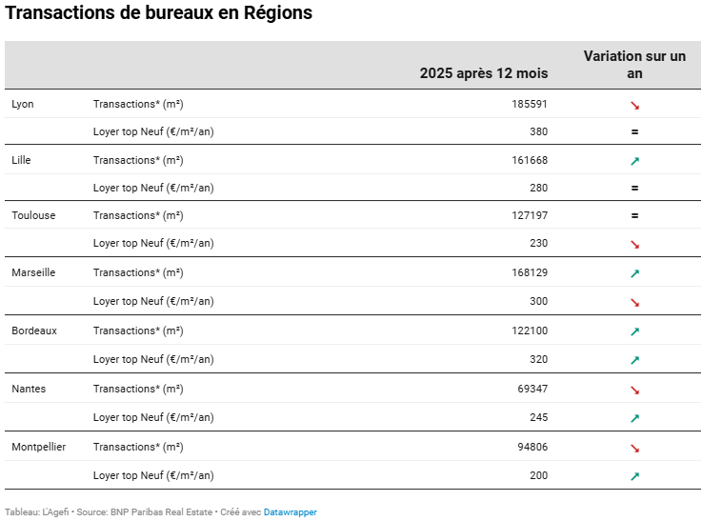This screenshot has width=722, height=521.
Task: Select the Lyon city row label
Action: (23, 104)
